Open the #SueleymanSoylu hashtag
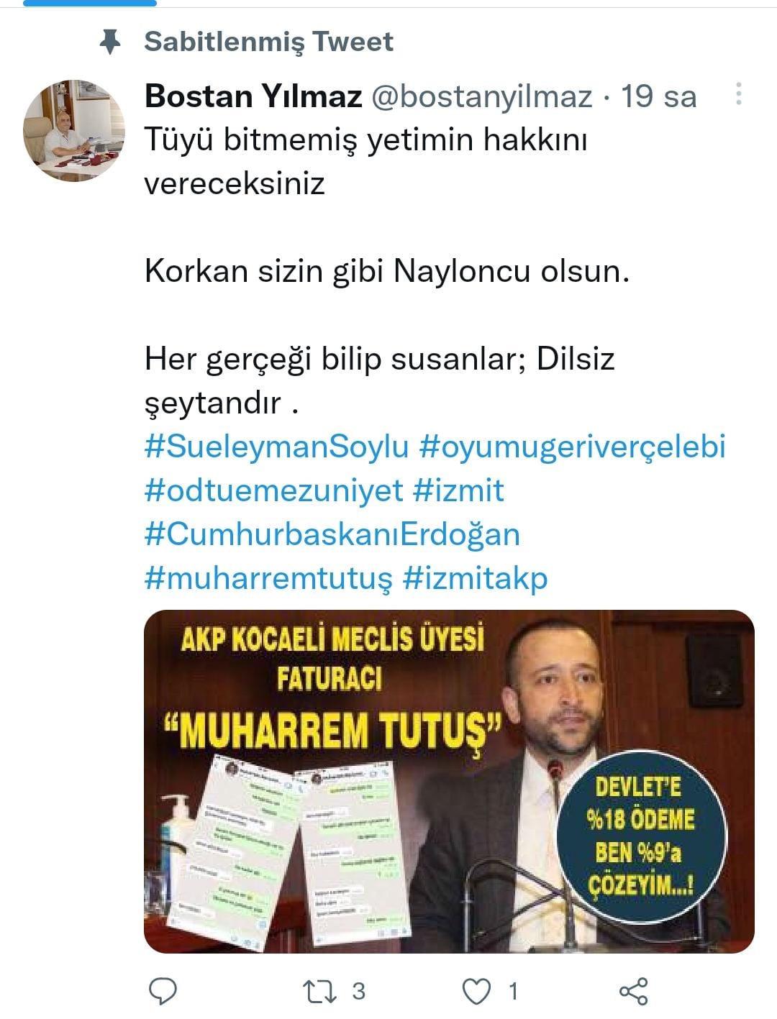The image size is (777, 1019). click(277, 446)
